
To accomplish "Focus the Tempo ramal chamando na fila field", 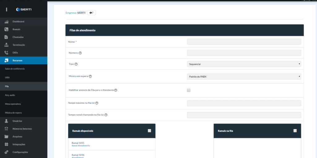I will 244,115.
